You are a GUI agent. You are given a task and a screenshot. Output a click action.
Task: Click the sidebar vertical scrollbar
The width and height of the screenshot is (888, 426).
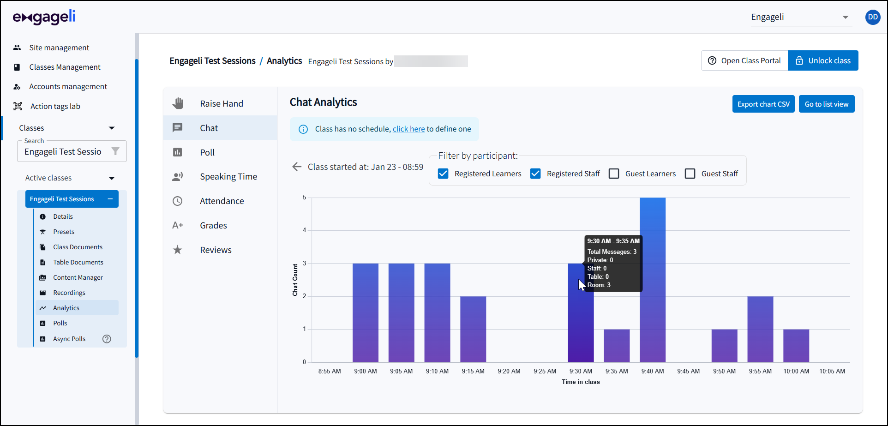click(x=137, y=208)
